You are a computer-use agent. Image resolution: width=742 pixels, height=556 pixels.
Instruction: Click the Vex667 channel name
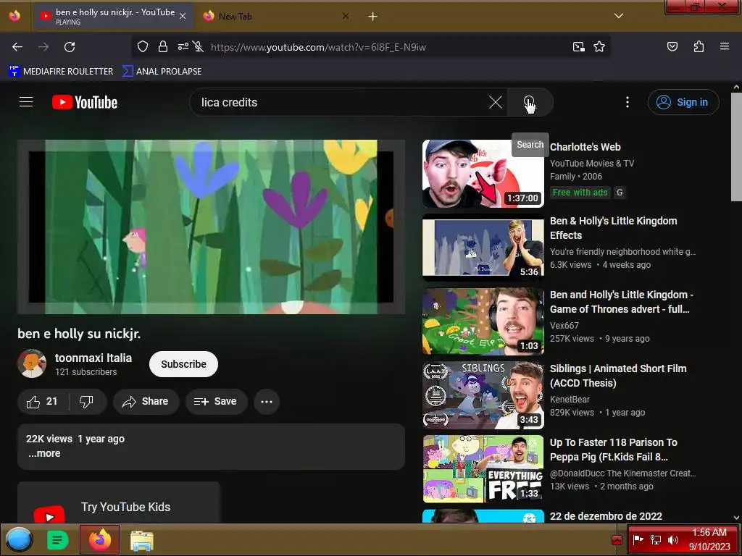pos(564,325)
